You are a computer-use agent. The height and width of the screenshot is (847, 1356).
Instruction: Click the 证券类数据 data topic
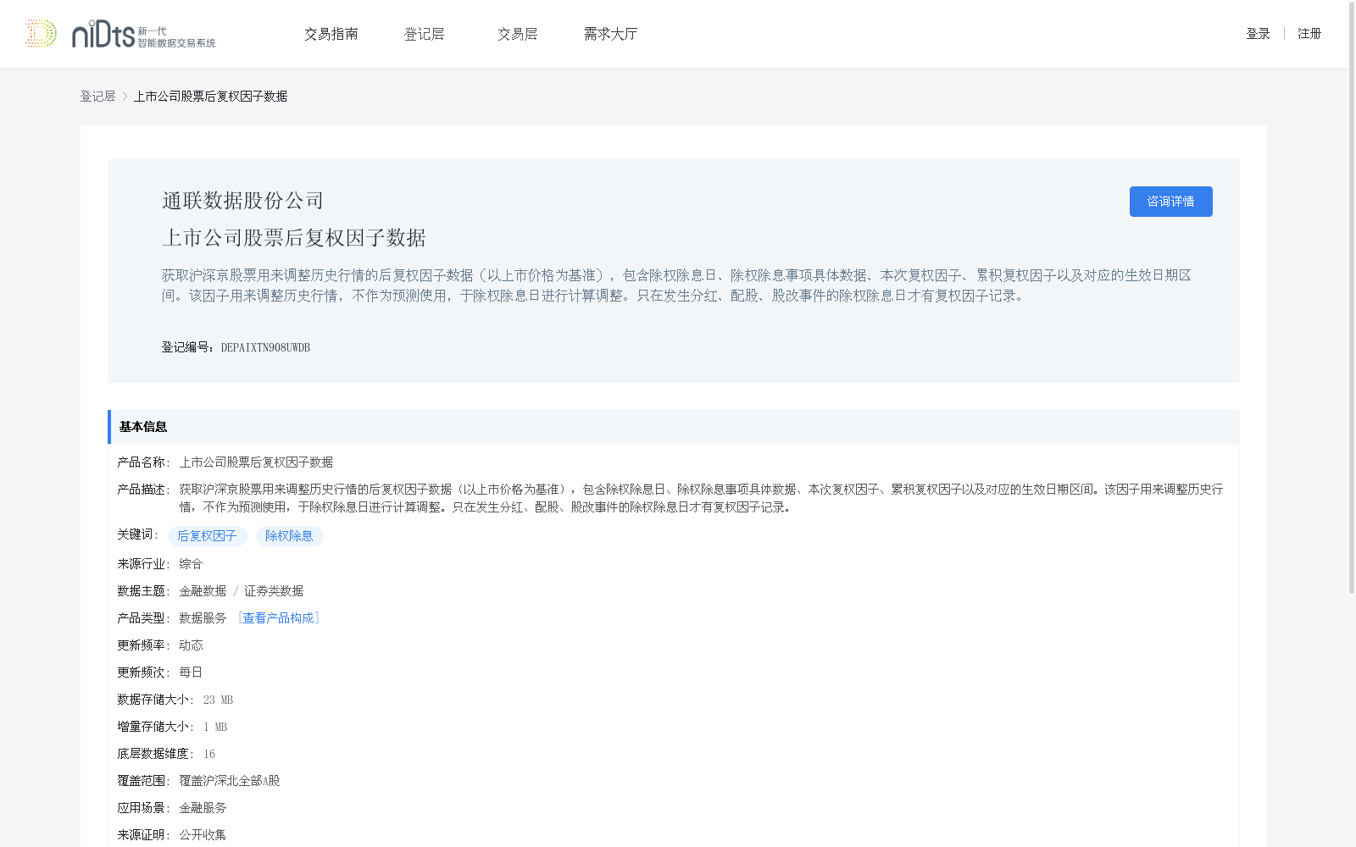[273, 590]
